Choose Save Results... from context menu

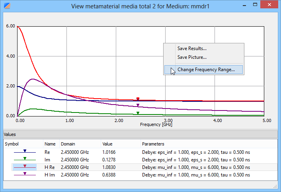click(192, 48)
